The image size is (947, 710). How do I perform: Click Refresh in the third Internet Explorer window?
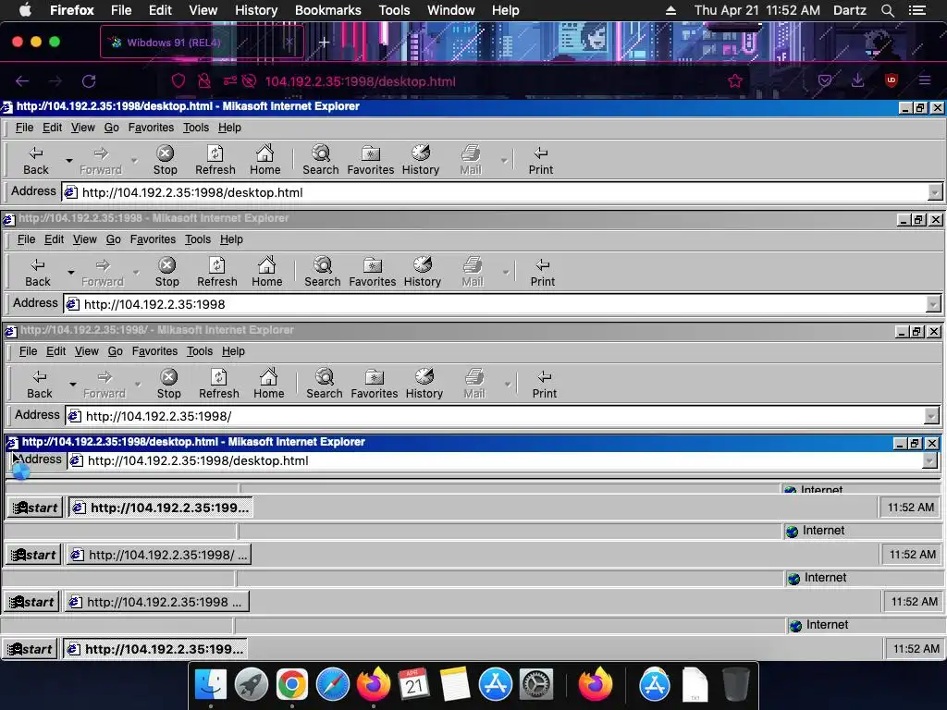[218, 384]
